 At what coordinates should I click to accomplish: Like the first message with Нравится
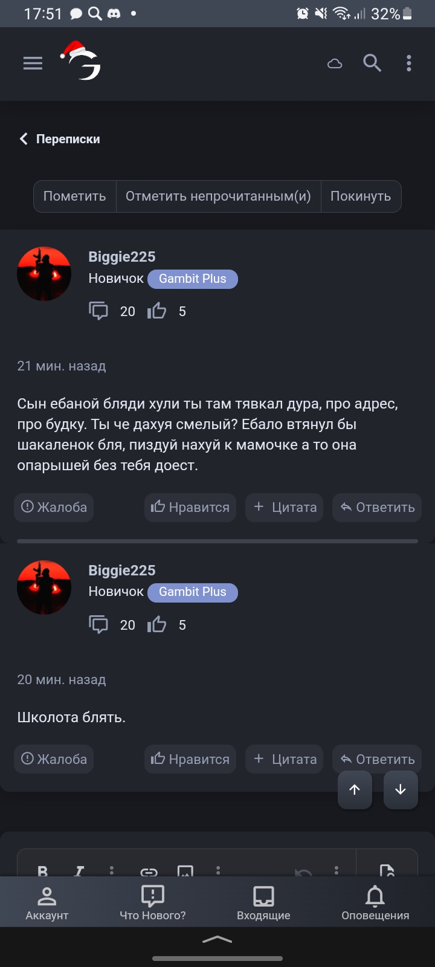pos(190,507)
